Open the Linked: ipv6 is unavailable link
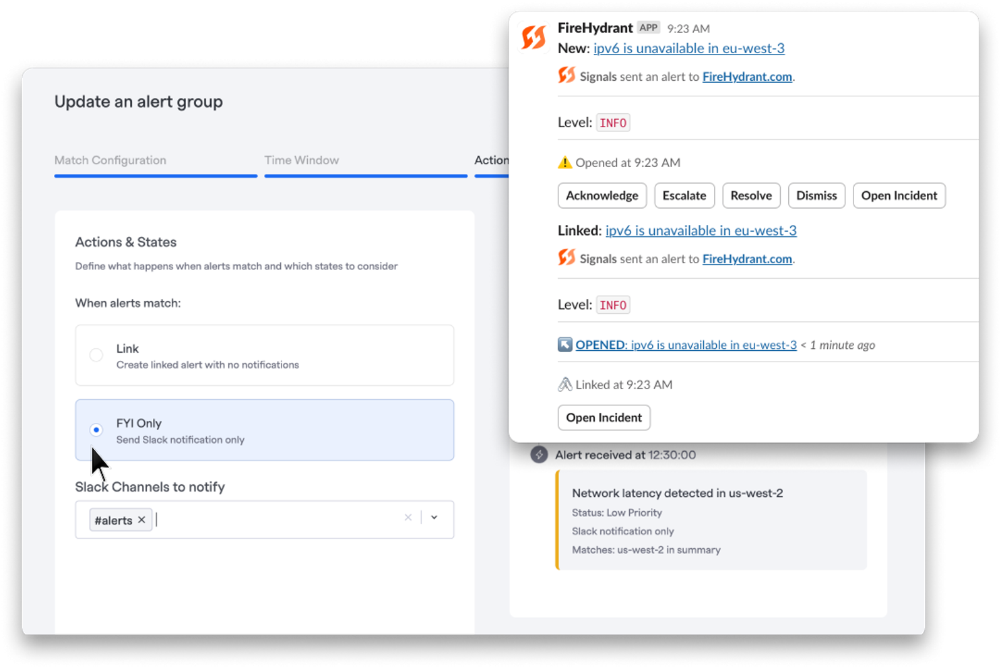This screenshot has height=668, width=1001. [701, 230]
